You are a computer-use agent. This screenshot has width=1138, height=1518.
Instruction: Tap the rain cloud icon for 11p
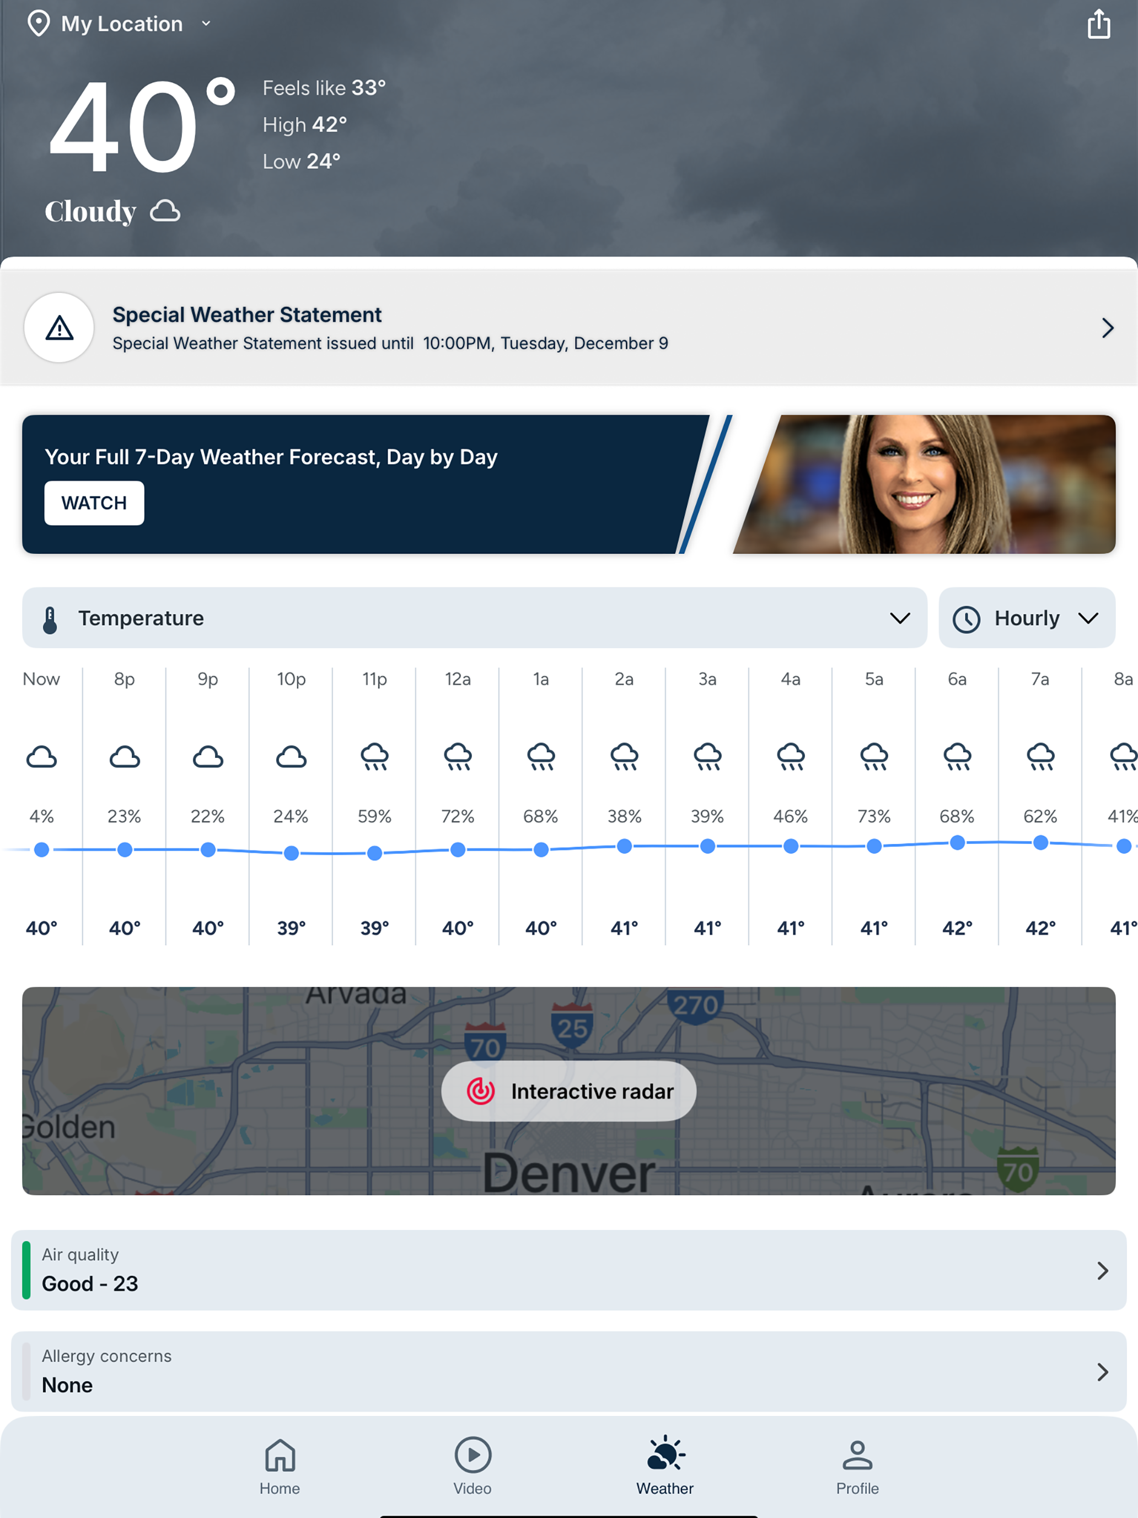coord(374,757)
